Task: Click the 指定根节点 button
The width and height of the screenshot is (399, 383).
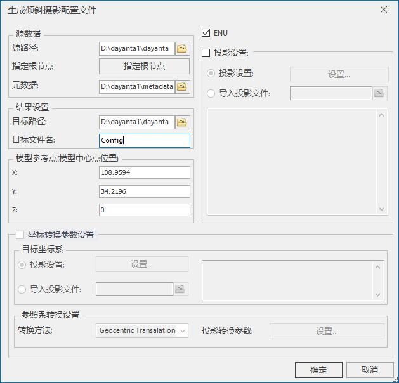Action: pyautogui.click(x=144, y=67)
